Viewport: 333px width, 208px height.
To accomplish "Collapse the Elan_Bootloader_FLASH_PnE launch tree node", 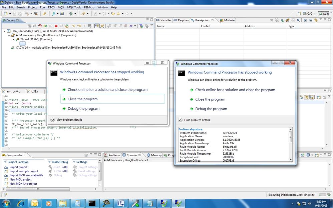I will click(x=4, y=31).
